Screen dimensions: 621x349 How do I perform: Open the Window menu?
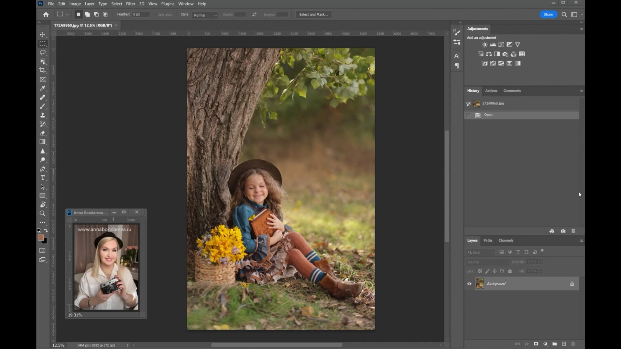186,4
